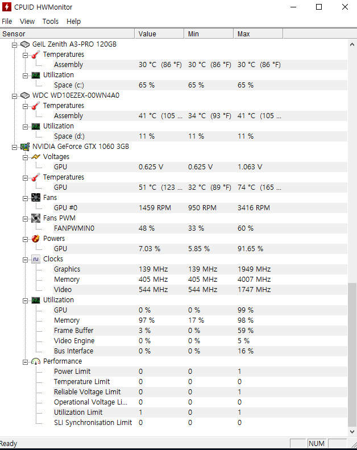Click the GPU Fans icon

36,198
